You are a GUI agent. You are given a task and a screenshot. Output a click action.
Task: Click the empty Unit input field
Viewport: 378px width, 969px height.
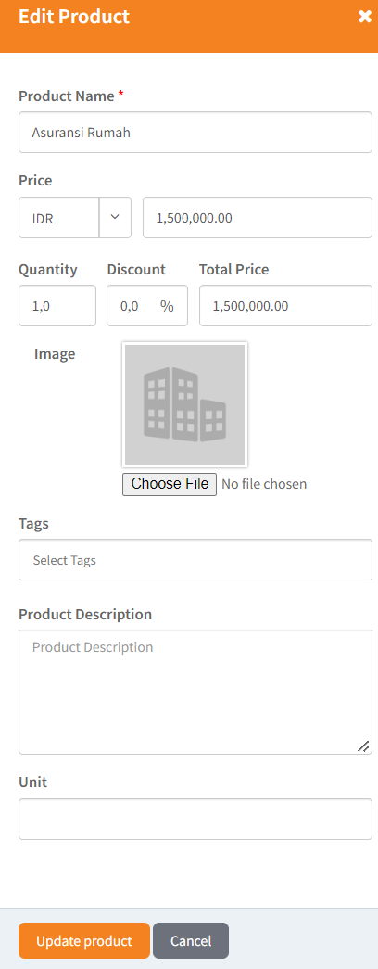(195, 819)
